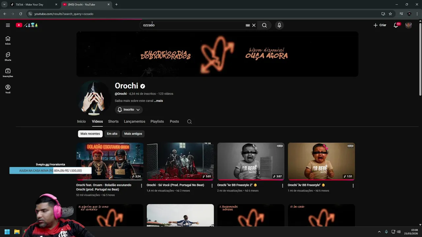Click the channel banner image
This screenshot has height=237, width=422.
217,54
